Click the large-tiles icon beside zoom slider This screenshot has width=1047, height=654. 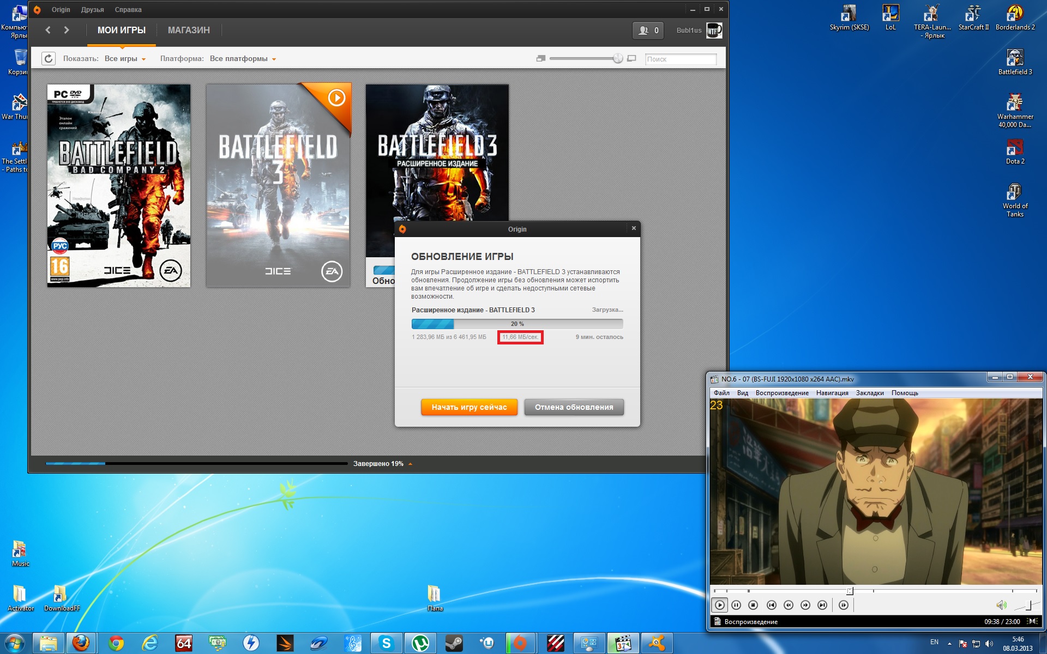pos(632,58)
